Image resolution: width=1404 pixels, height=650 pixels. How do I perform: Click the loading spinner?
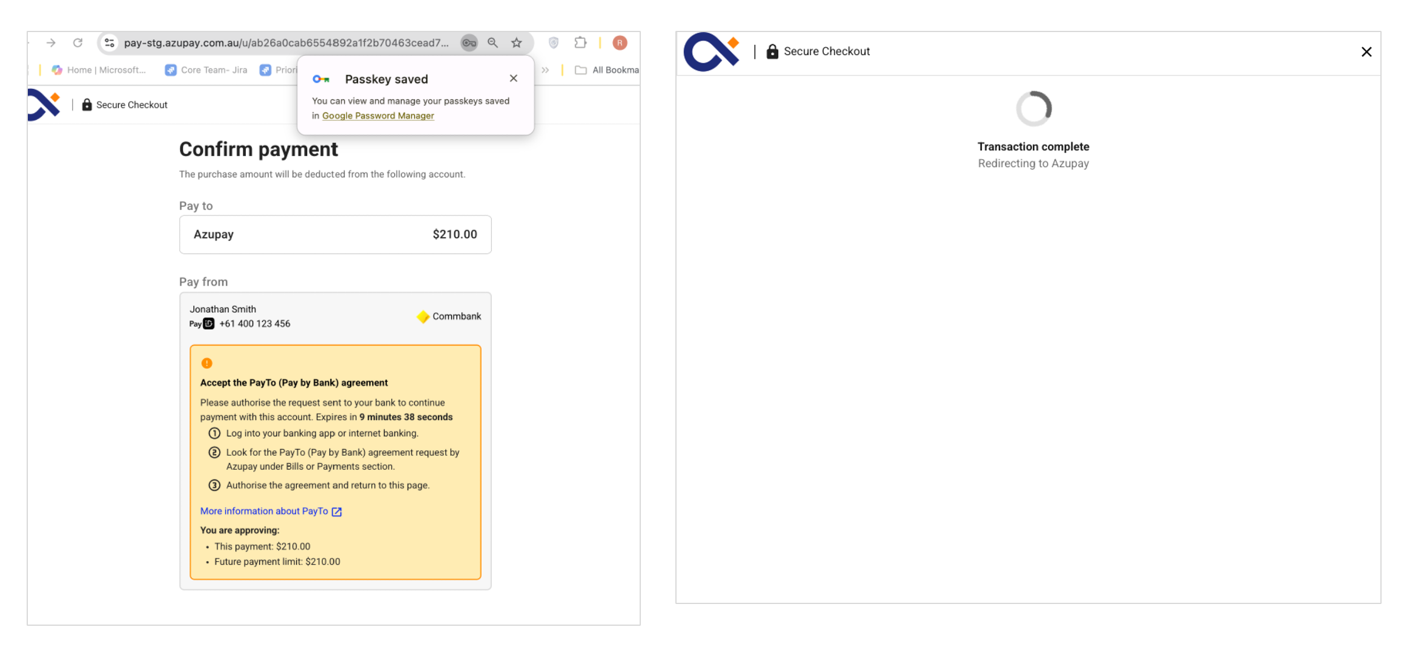(x=1034, y=109)
